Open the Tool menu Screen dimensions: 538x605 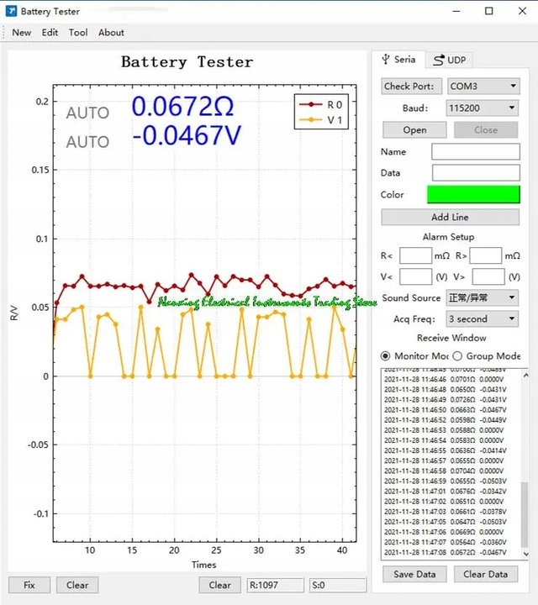click(x=78, y=33)
